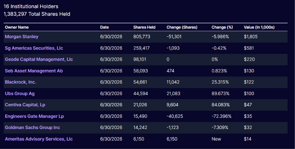Click Blackrock value $122
This screenshot has height=149, width=295.
(249, 82)
